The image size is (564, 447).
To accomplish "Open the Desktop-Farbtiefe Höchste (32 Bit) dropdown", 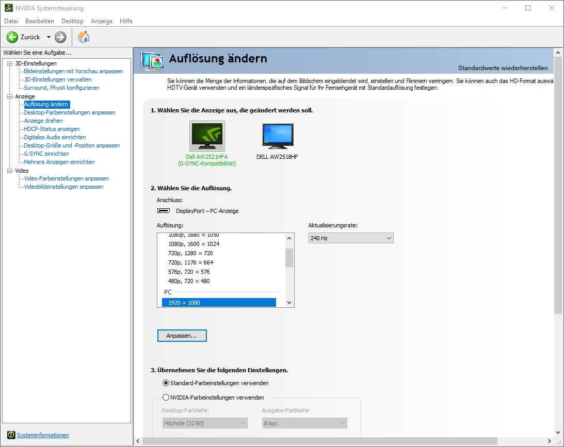I will click(x=205, y=423).
